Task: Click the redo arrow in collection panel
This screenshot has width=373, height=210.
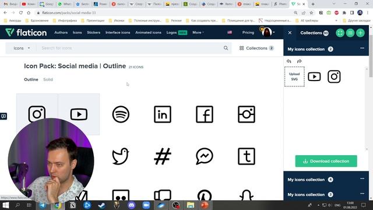Action: coord(299,61)
